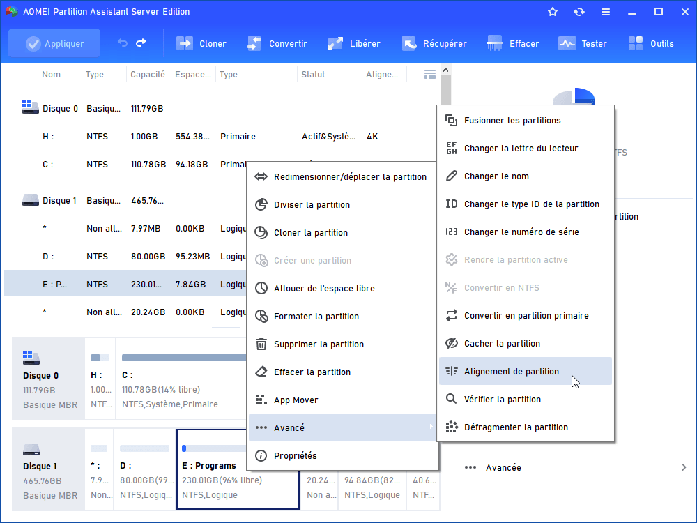
Task: Select Convertir en partition primaire
Action: click(x=526, y=316)
